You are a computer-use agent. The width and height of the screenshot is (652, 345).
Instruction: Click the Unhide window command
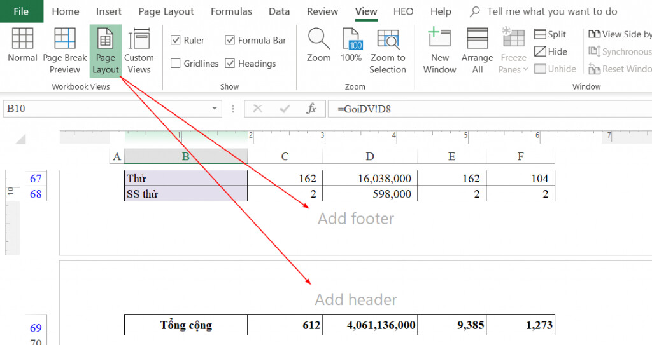point(555,69)
